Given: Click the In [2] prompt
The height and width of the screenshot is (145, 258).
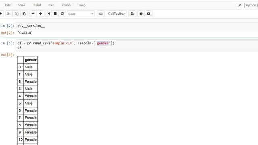Looking at the screenshot, I should (x=8, y=26).
